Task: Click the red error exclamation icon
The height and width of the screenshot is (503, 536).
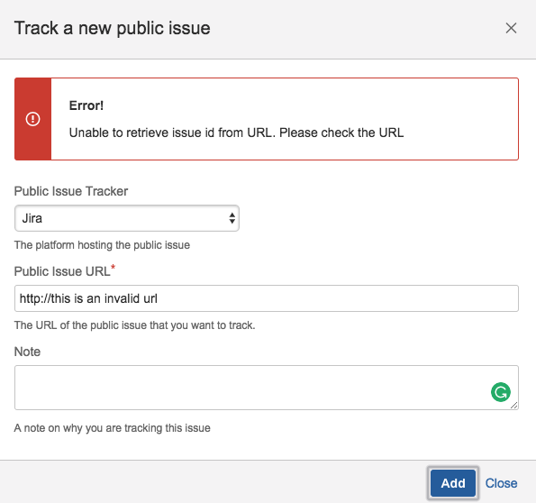Action: pyautogui.click(x=32, y=119)
